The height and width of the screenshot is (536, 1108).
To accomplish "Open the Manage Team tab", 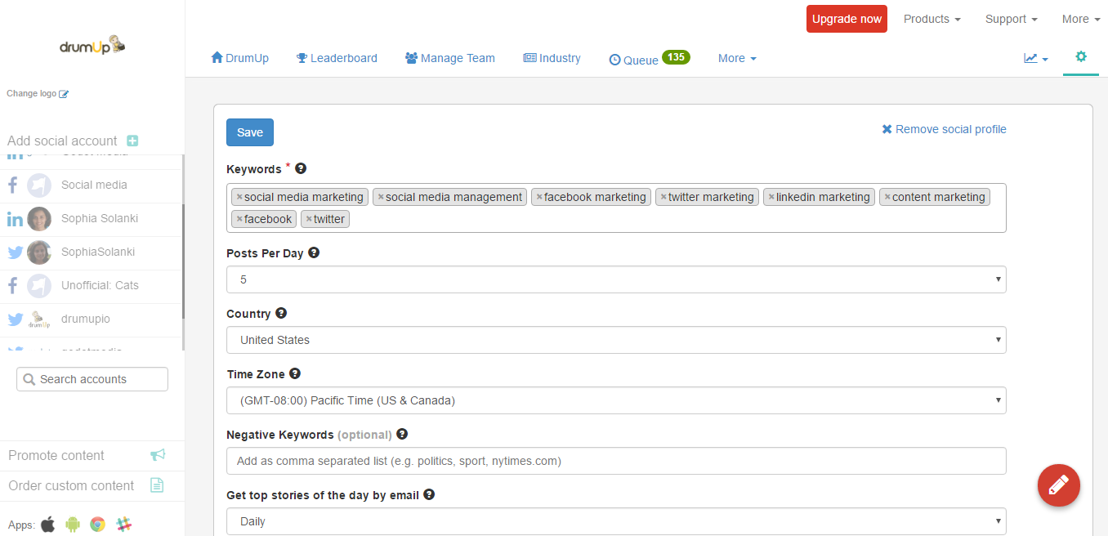I will coord(450,58).
